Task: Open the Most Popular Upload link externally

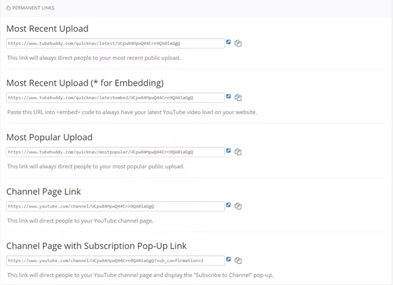Action: (x=229, y=151)
